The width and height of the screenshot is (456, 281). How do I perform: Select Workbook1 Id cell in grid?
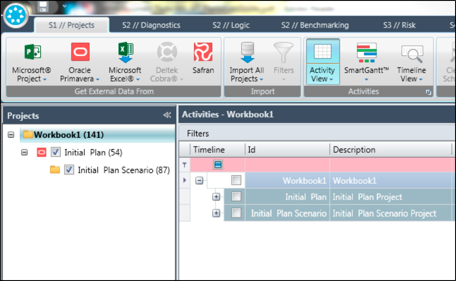coord(287,181)
